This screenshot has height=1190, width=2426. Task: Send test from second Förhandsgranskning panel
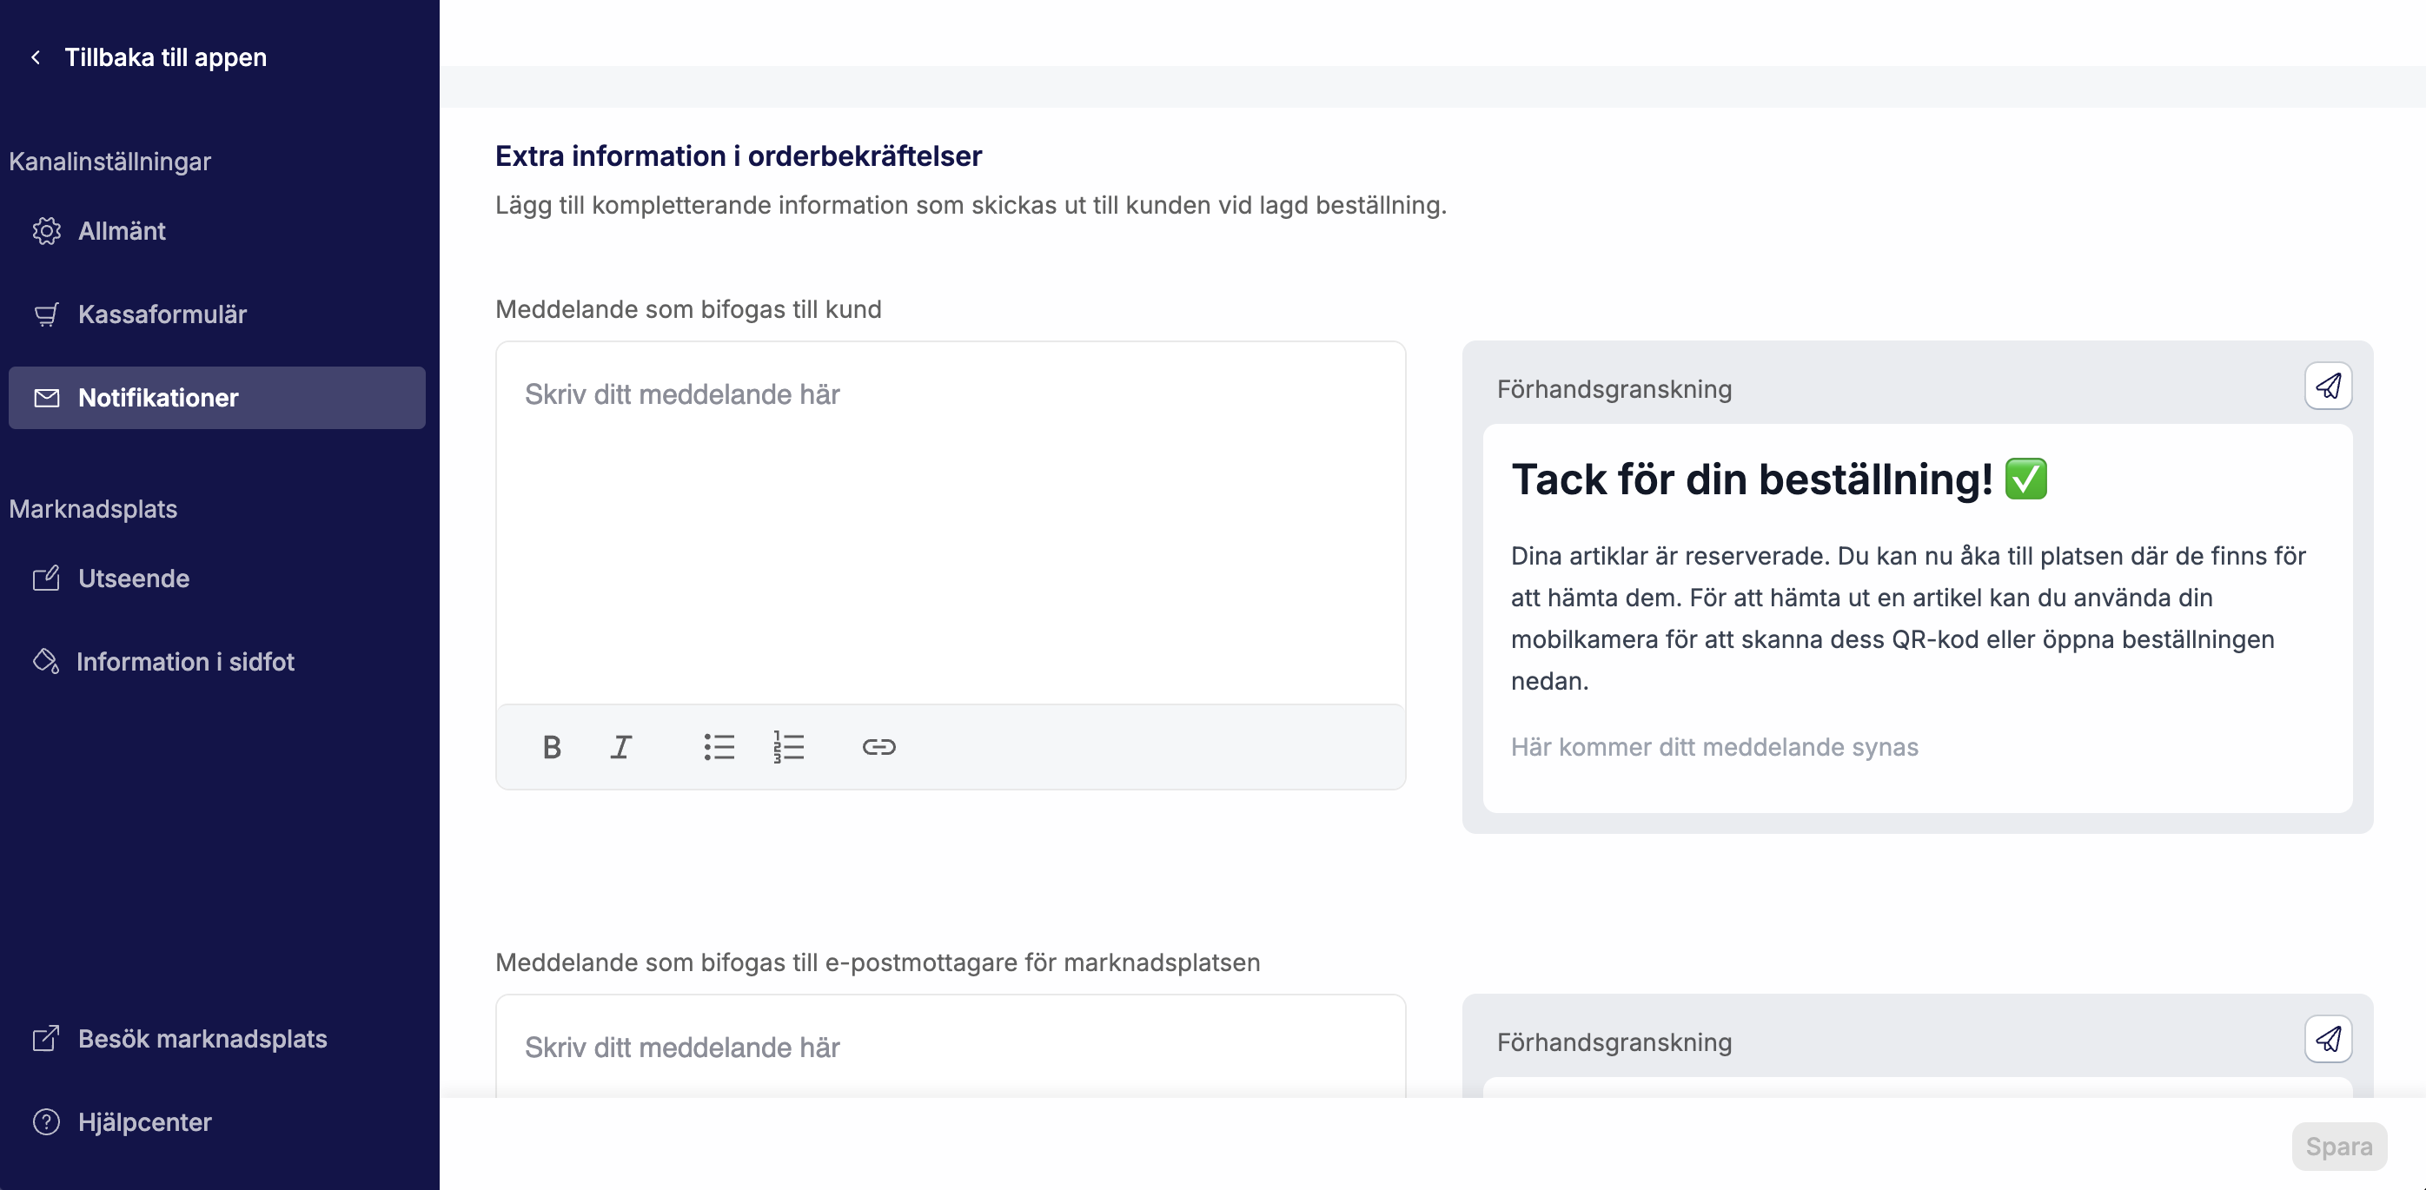2328,1040
